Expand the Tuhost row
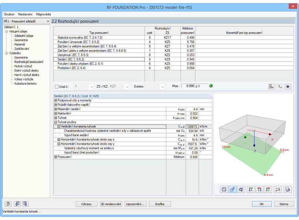The height and width of the screenshot is (220, 299). 55,118
